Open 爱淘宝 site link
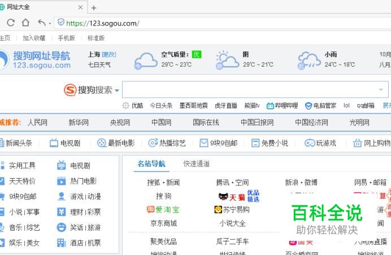This screenshot has height=255, width=391. (x=163, y=210)
